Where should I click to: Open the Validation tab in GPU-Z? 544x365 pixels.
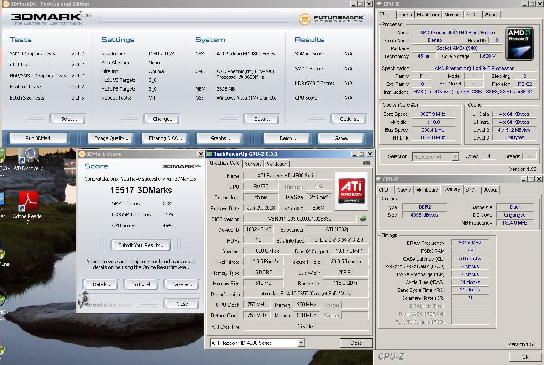pyautogui.click(x=277, y=163)
